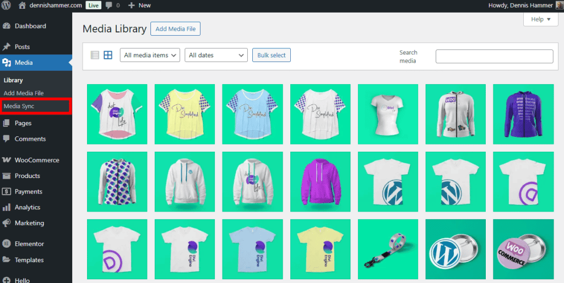
Task: Switch to list view icon
Action: pos(95,56)
